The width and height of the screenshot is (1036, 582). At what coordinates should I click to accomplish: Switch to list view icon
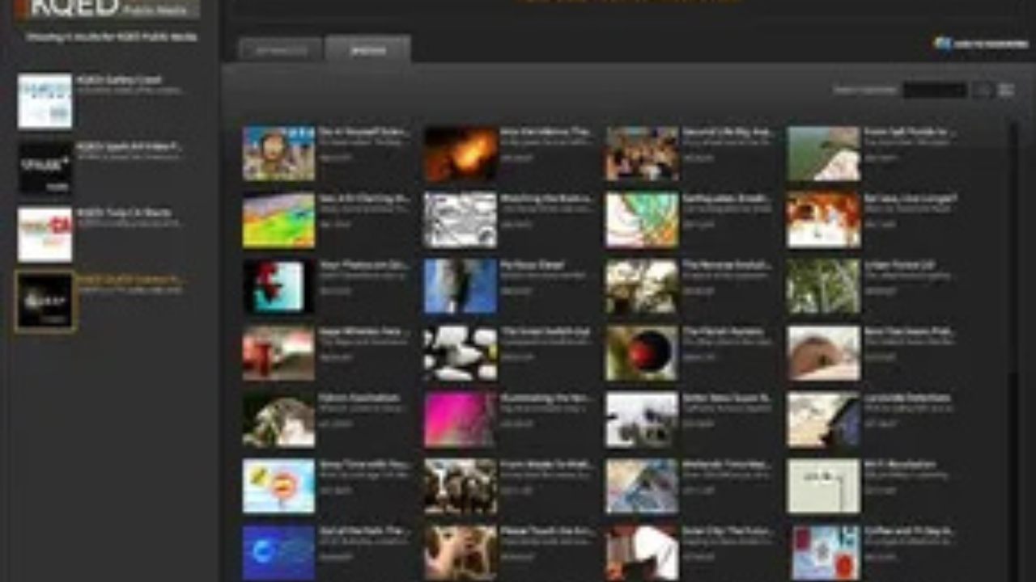tap(1006, 91)
